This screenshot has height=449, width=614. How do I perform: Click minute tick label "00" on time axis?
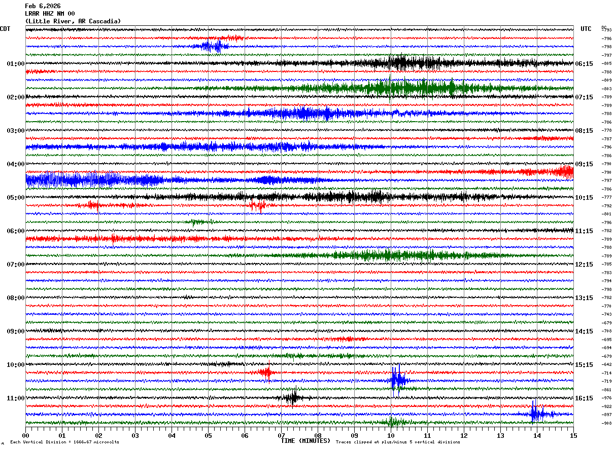click(25, 435)
